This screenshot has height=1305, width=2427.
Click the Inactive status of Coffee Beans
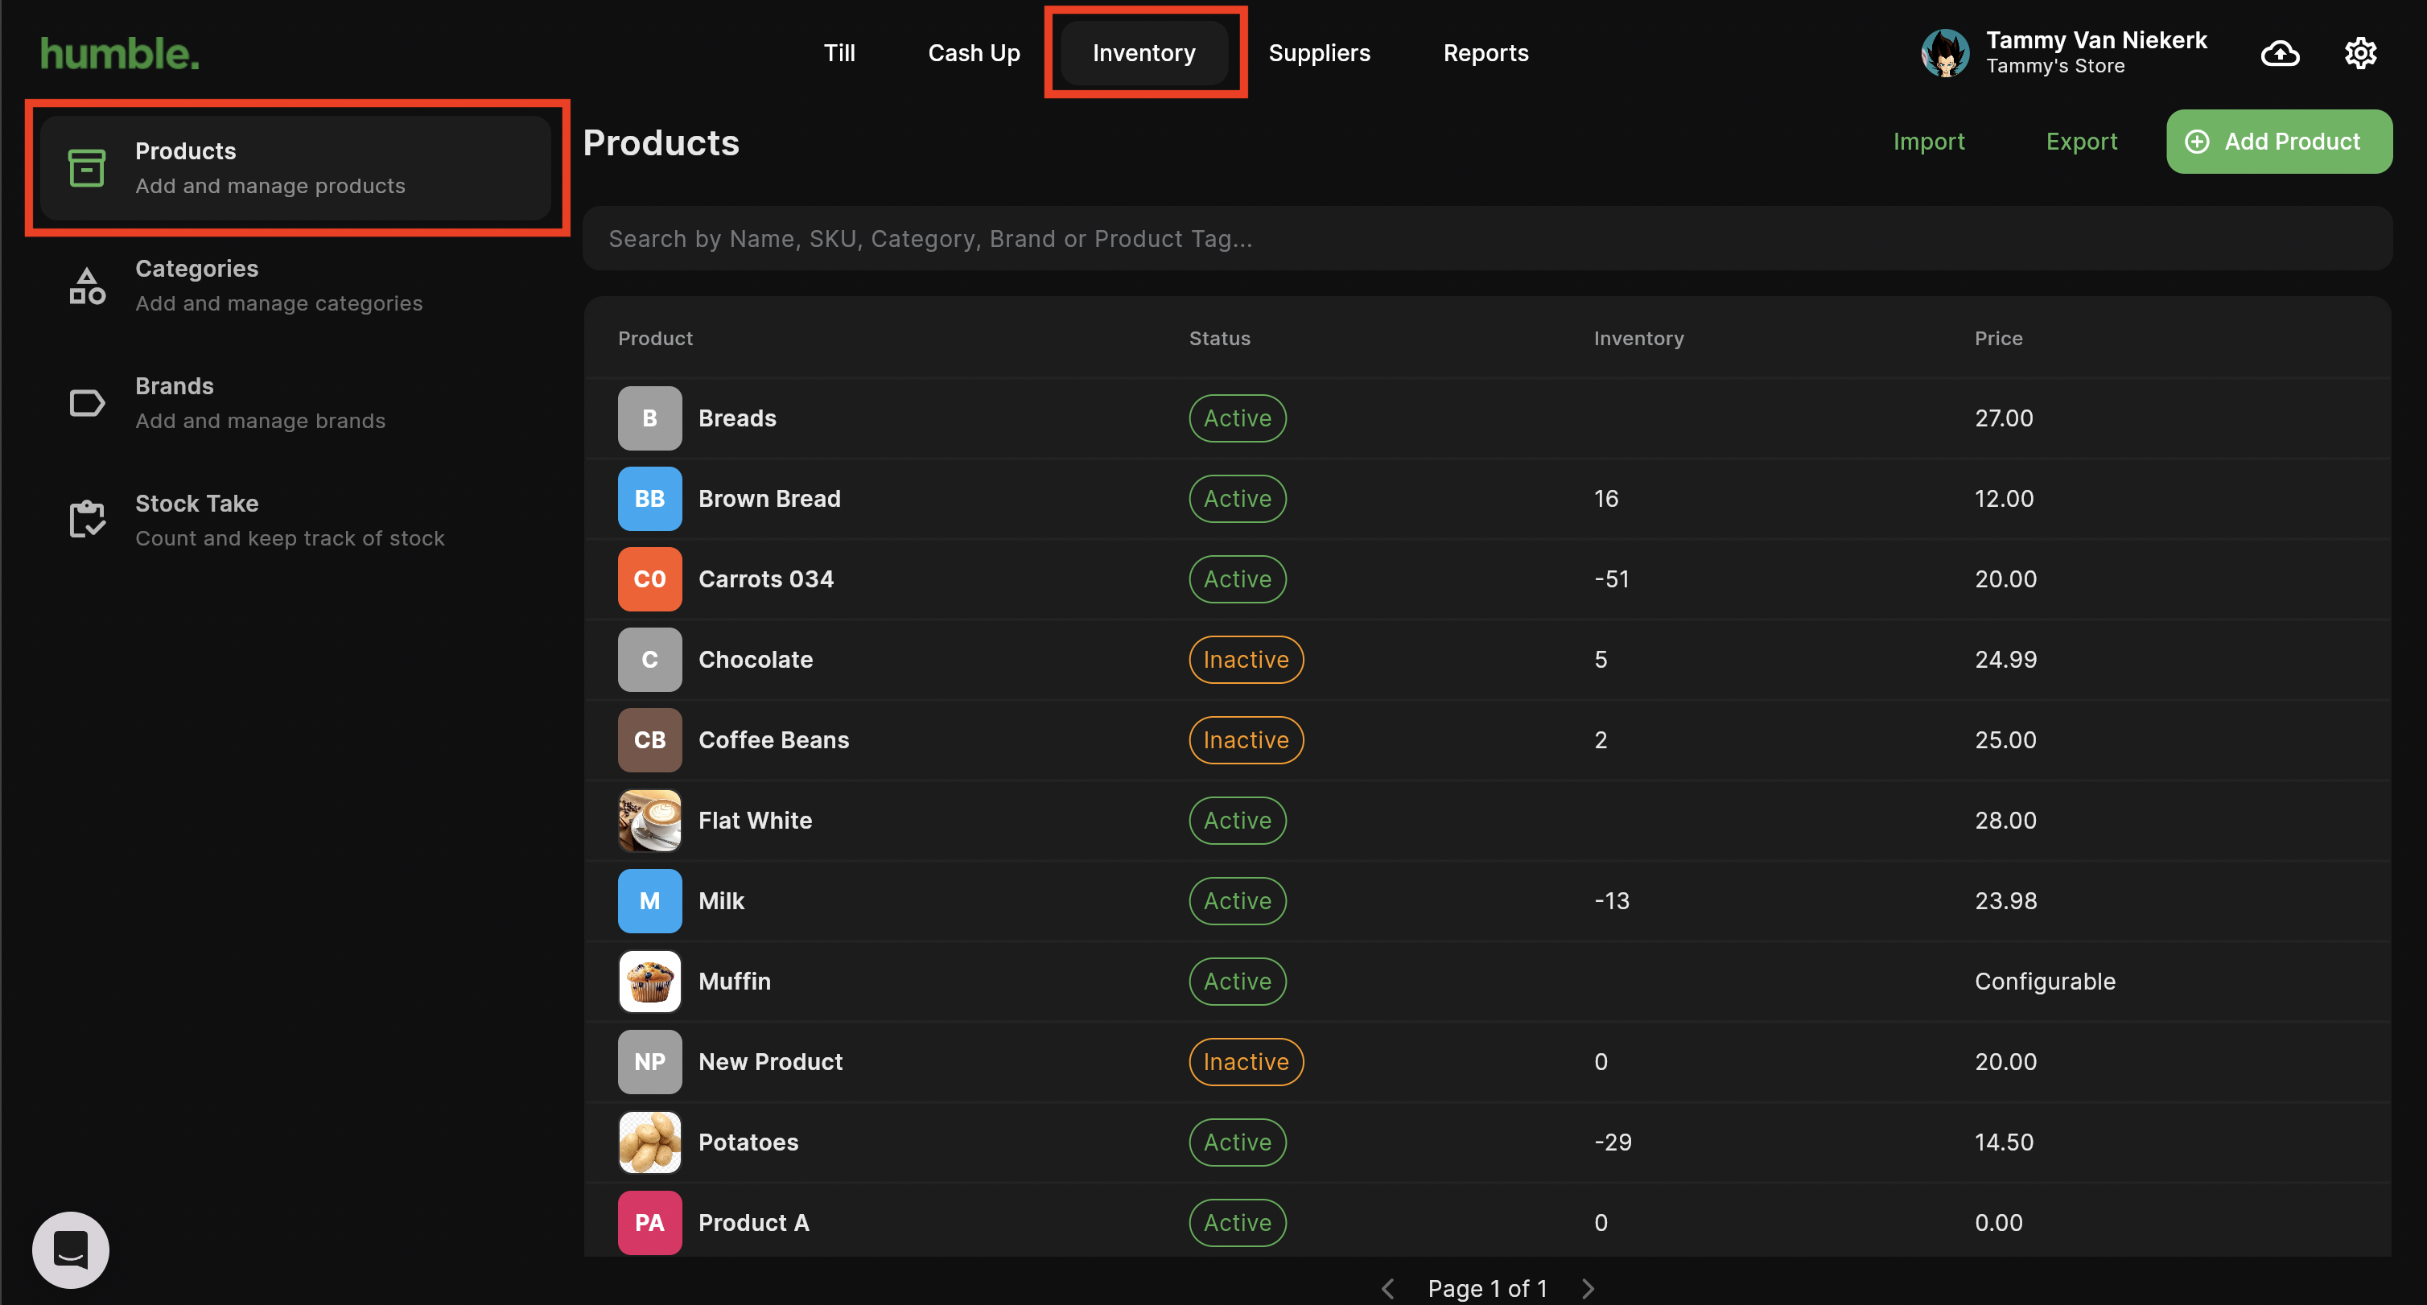coord(1246,739)
